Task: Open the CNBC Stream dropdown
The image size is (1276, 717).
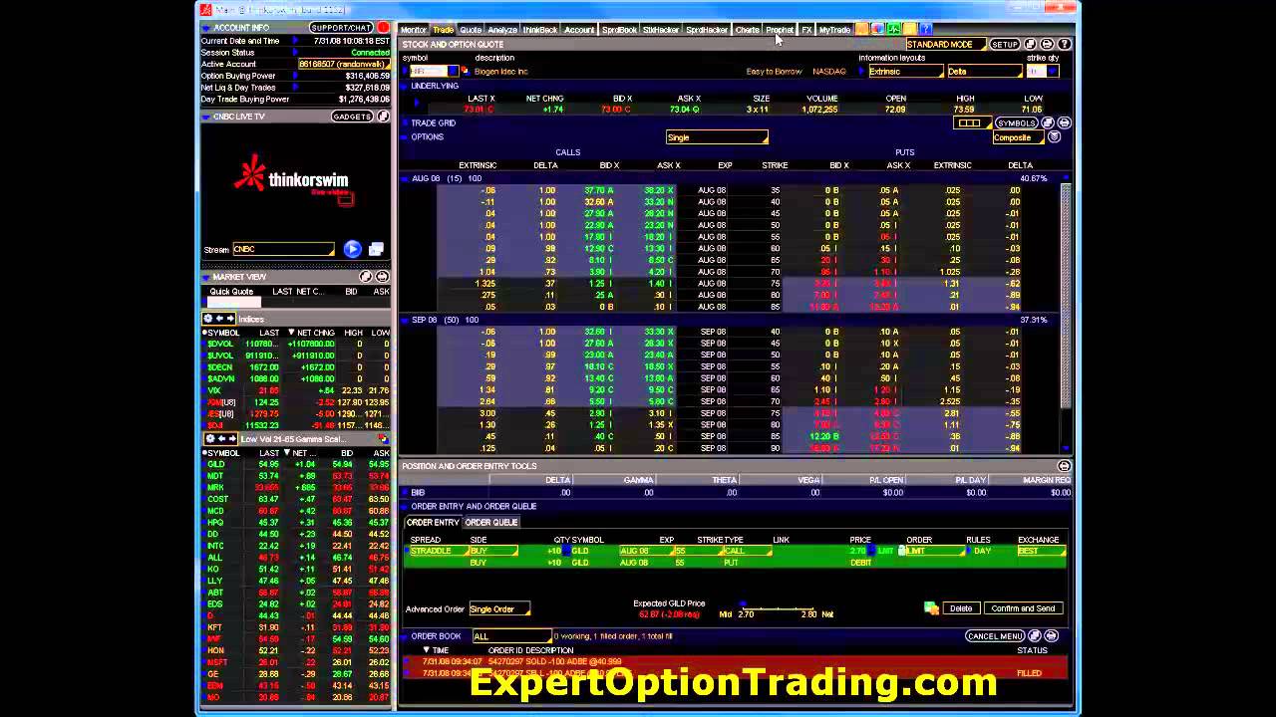Action: [283, 249]
